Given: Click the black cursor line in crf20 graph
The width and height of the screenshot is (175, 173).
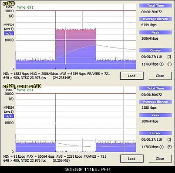Looking at the screenshot, I should point(124,36).
